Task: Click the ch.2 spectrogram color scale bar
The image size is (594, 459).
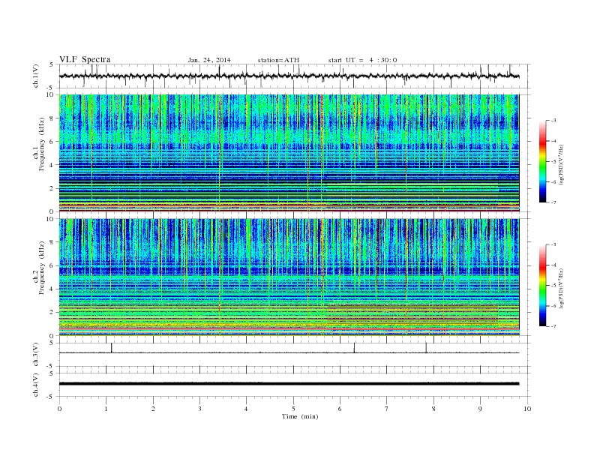Action: click(x=542, y=286)
